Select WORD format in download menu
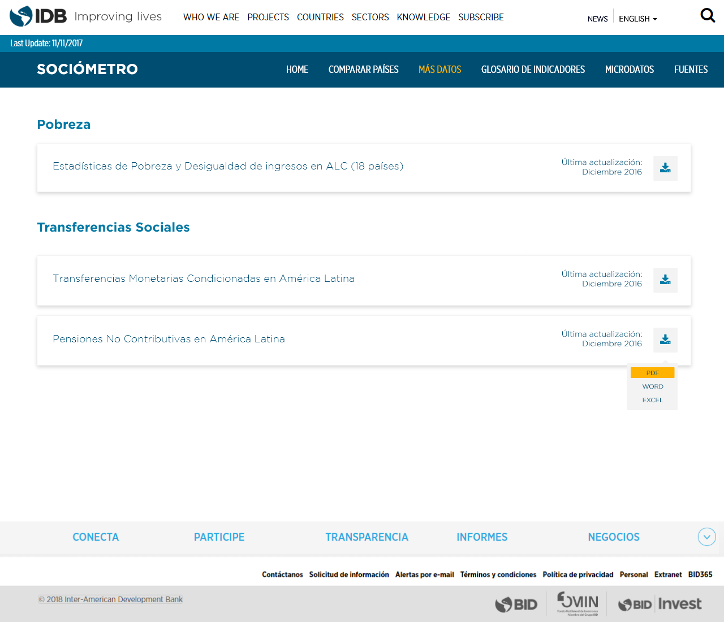The image size is (724, 622). point(652,386)
